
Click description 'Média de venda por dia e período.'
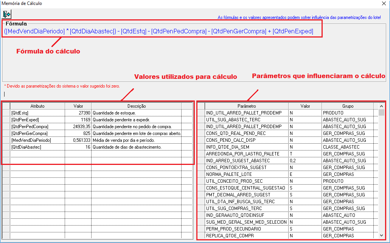pyautogui.click(x=124, y=140)
